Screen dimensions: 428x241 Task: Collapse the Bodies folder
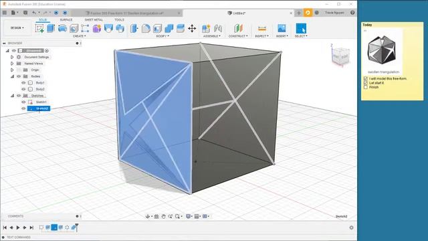(12, 76)
